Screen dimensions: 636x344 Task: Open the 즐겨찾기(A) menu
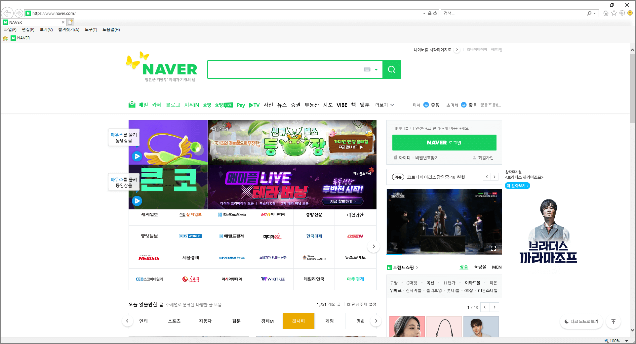pyautogui.click(x=69, y=29)
